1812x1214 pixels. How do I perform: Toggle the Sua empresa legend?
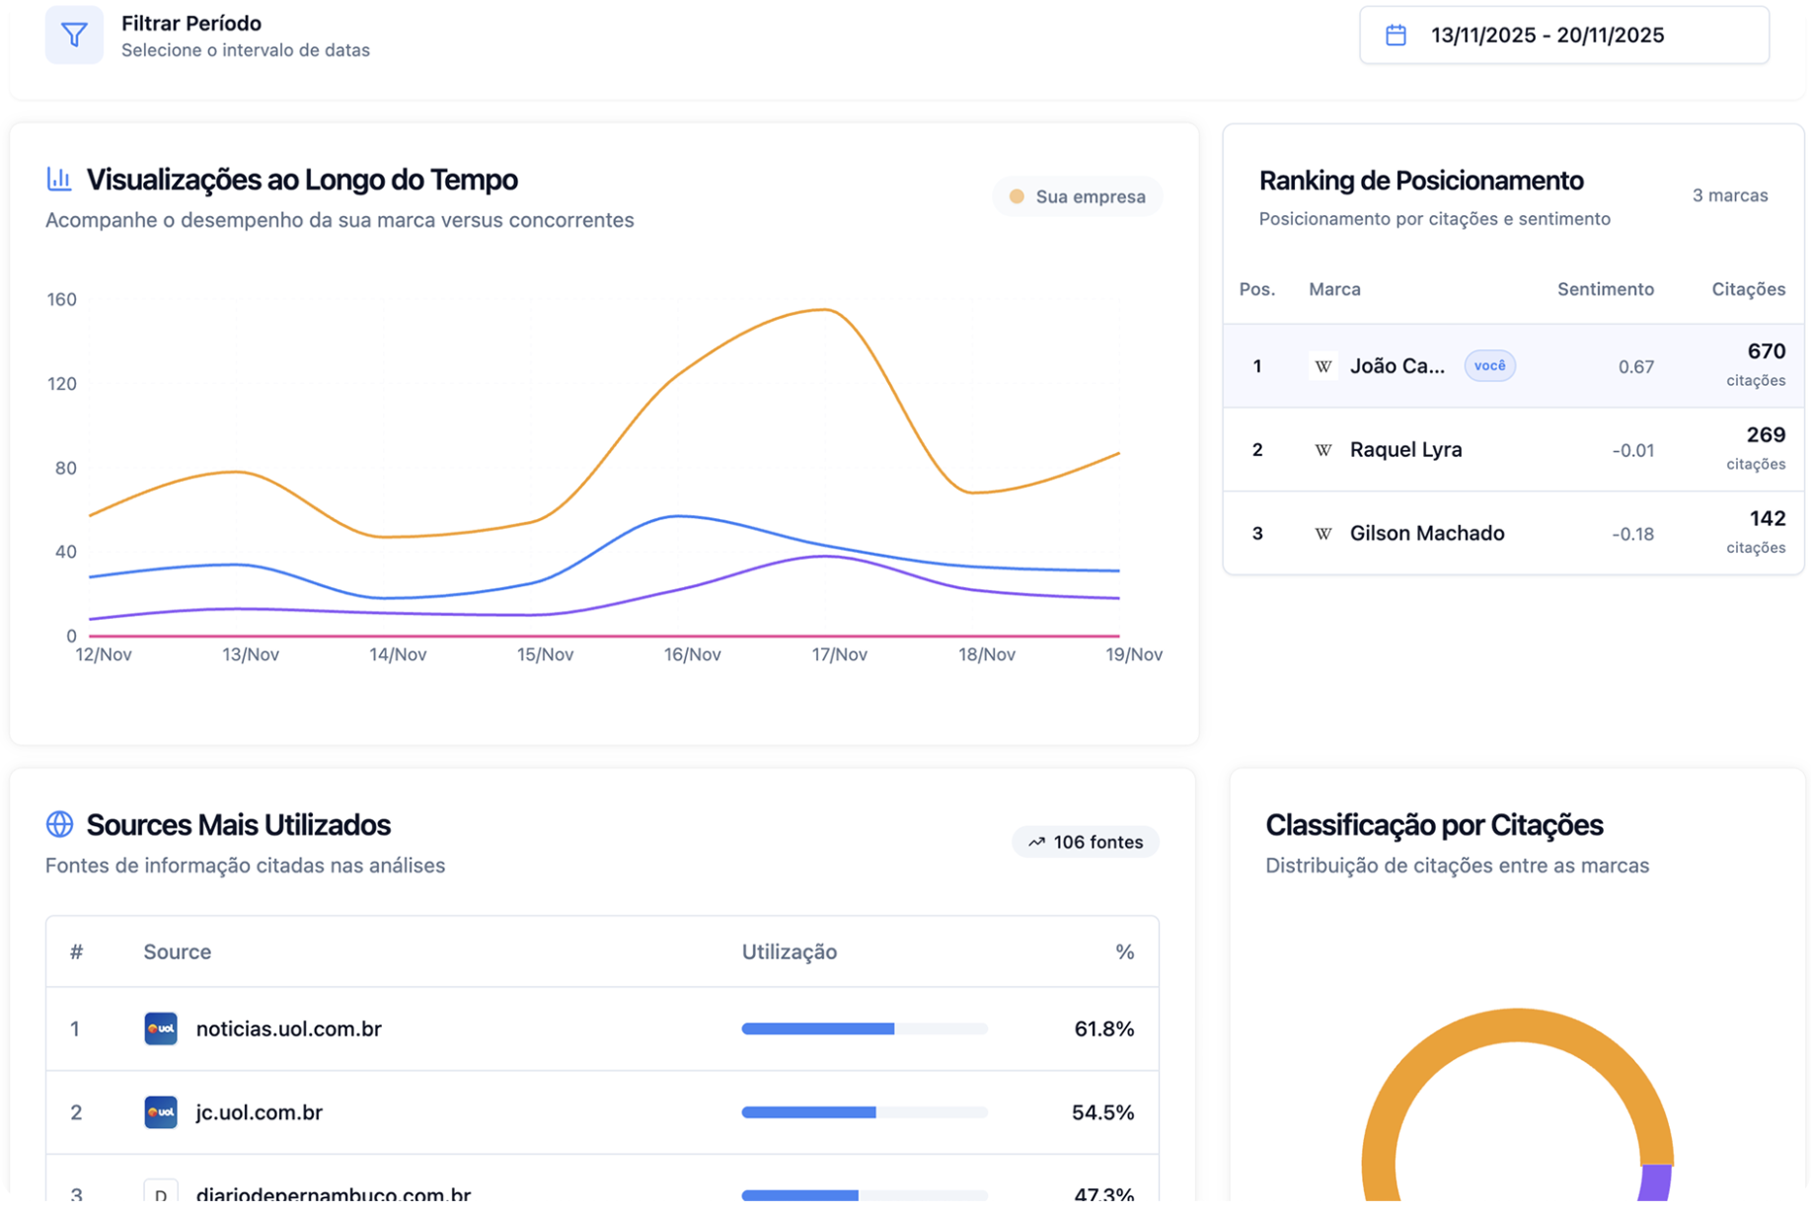(x=1078, y=195)
